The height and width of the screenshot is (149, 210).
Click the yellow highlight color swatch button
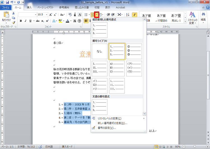click(x=60, y=21)
